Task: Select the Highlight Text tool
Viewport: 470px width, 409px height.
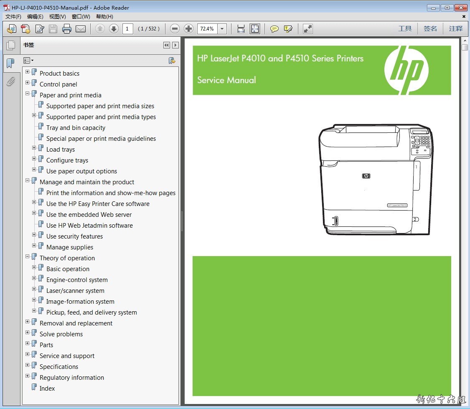Action: 288,29
